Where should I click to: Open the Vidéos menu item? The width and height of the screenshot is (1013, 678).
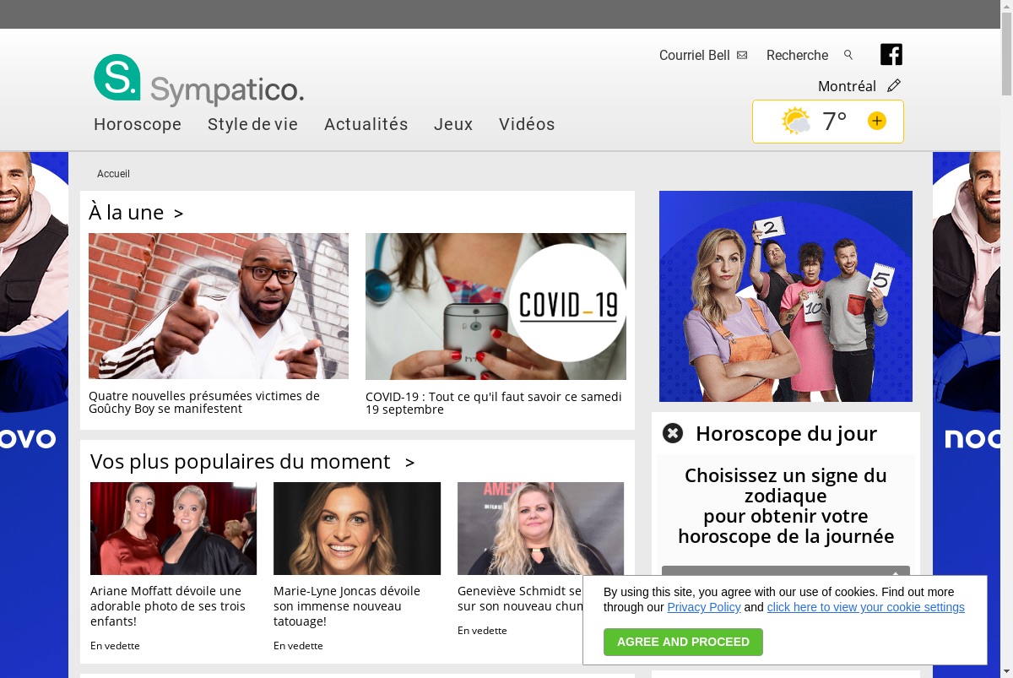pyautogui.click(x=527, y=124)
